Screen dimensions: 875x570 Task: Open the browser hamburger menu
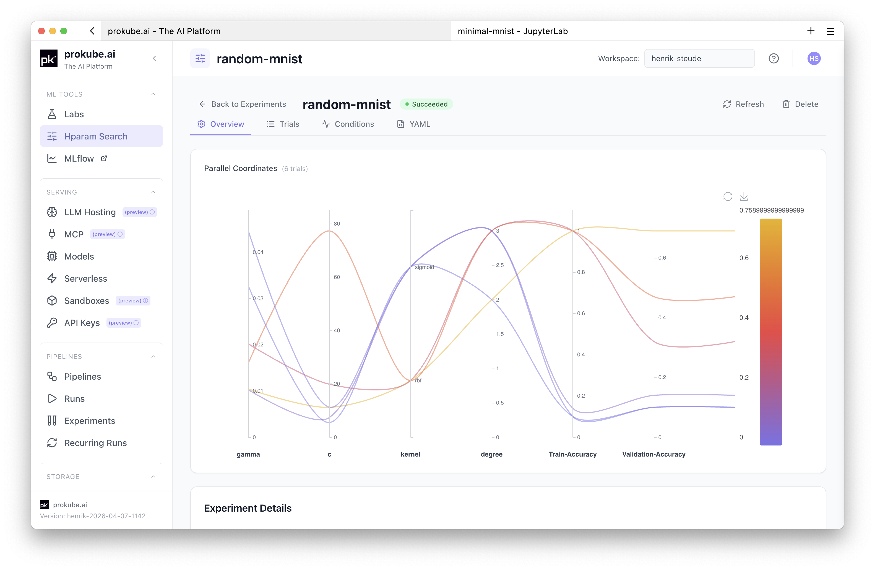[x=830, y=31]
